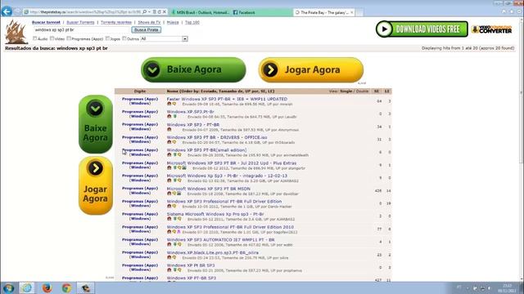Switch view to Double
This screenshot has width=524, height=294.
362,91
